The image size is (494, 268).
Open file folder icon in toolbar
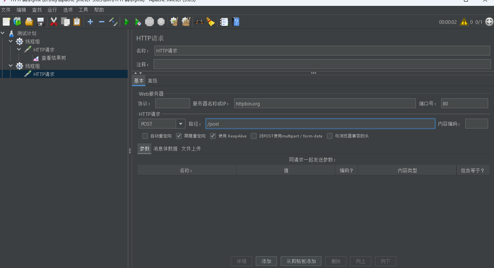tap(29, 22)
